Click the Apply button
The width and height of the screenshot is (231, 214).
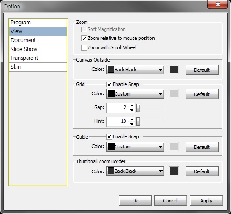tap(206, 201)
